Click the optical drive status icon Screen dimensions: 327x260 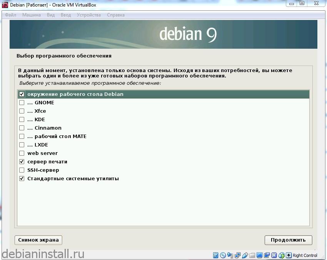pyautogui.click(x=223, y=255)
